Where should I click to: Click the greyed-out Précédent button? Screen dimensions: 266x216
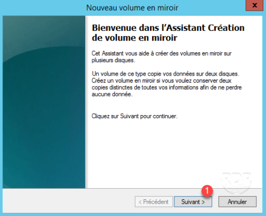[x=154, y=201]
